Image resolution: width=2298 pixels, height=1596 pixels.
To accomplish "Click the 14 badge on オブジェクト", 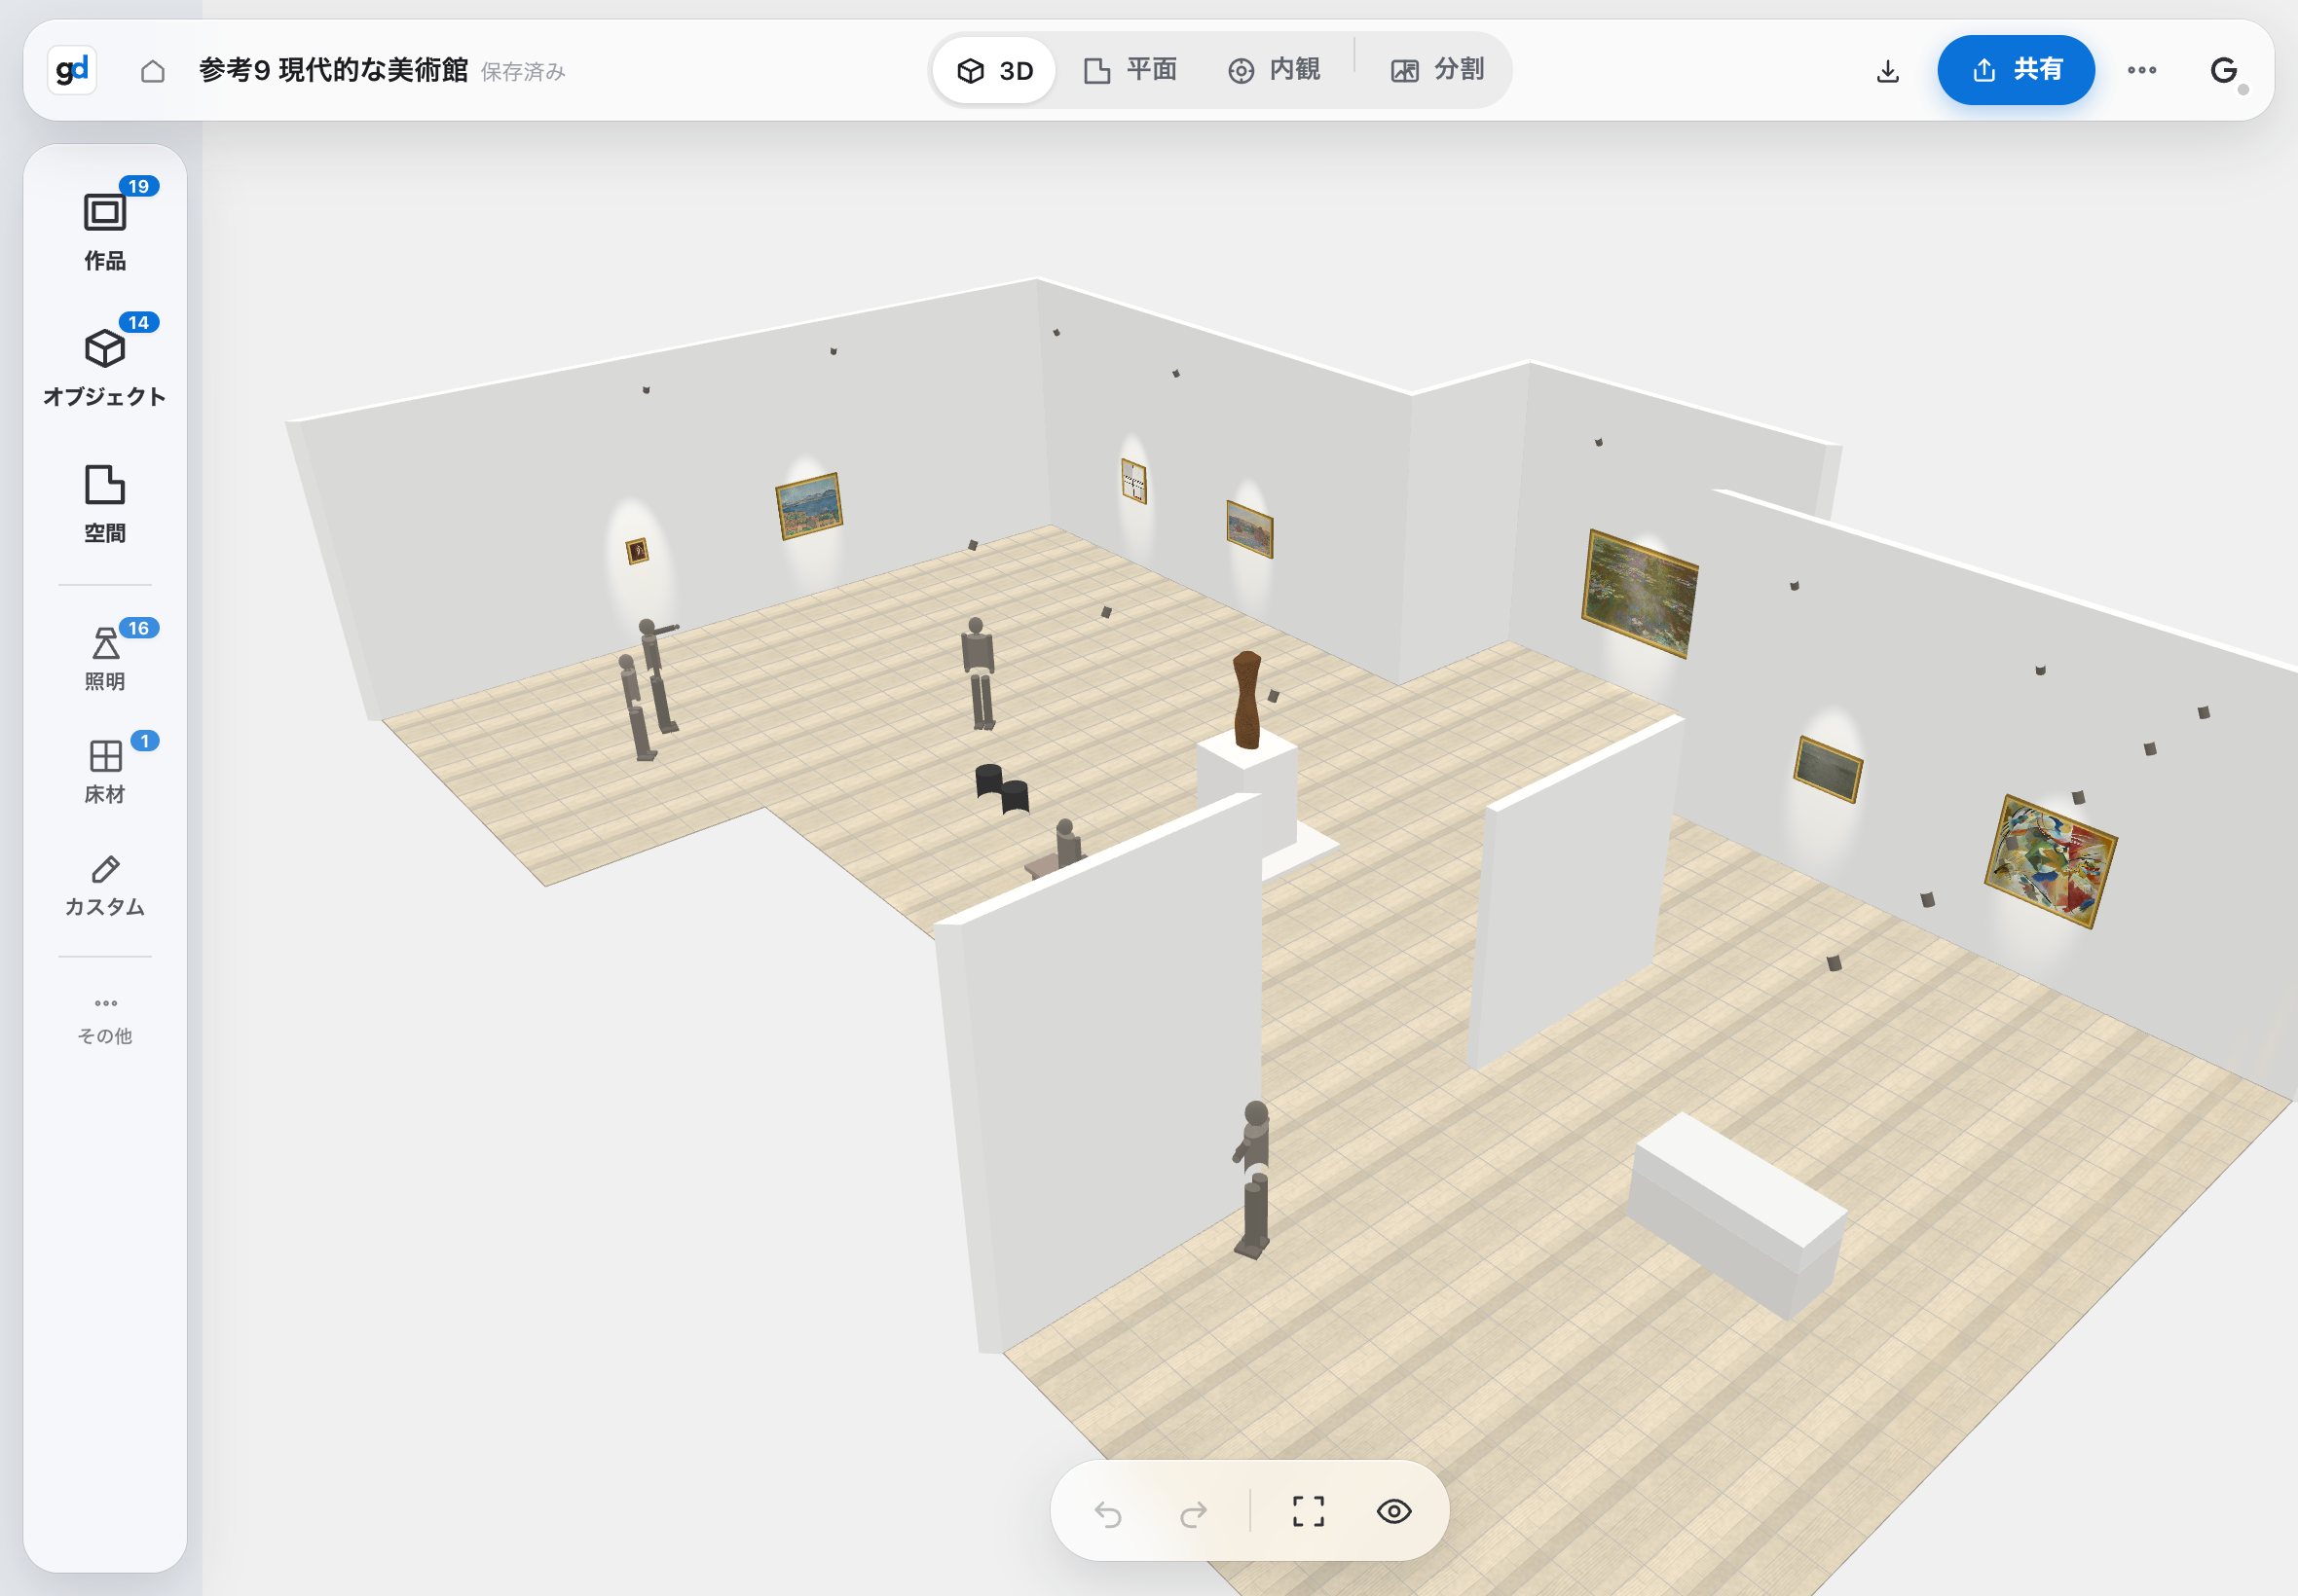I will click(139, 322).
